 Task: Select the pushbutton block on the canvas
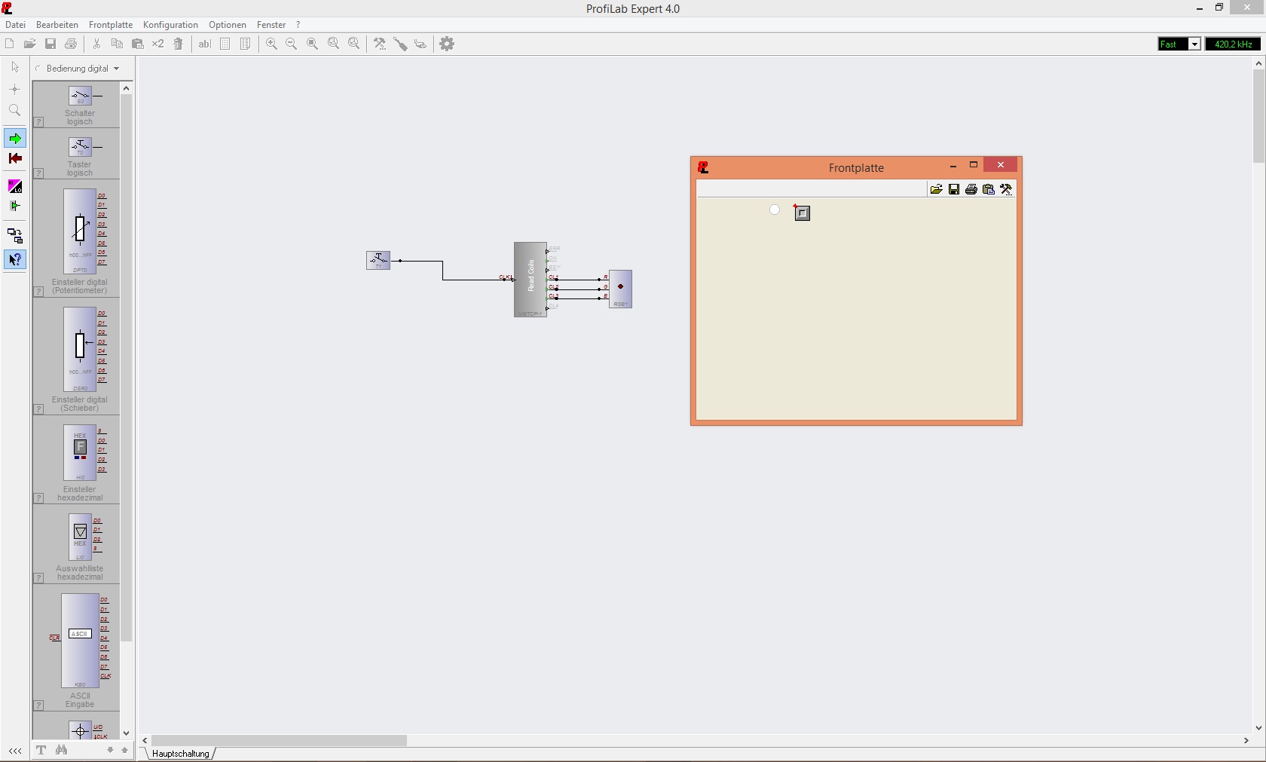[x=378, y=261]
